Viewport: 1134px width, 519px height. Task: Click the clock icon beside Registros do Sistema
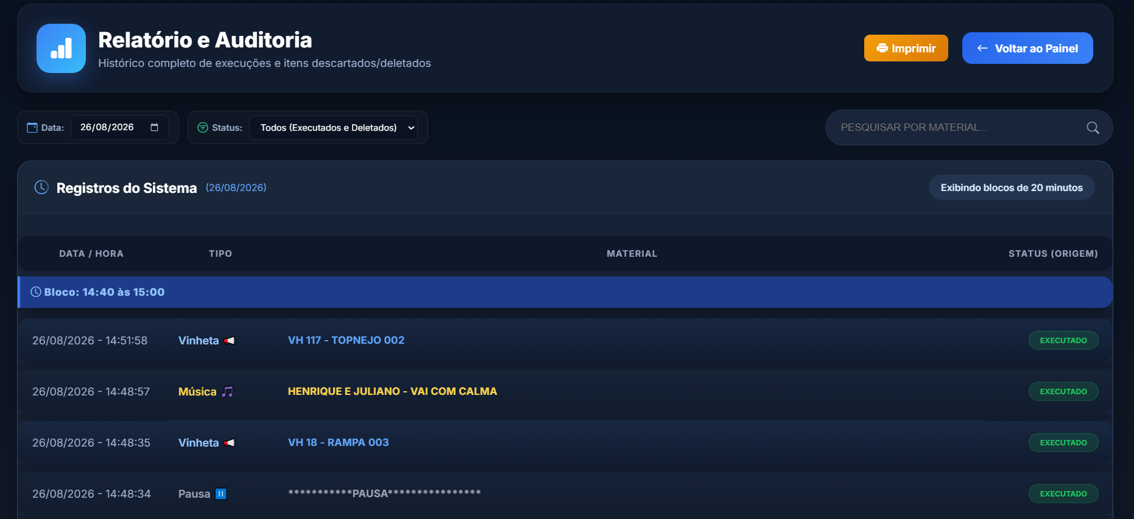[x=41, y=187]
